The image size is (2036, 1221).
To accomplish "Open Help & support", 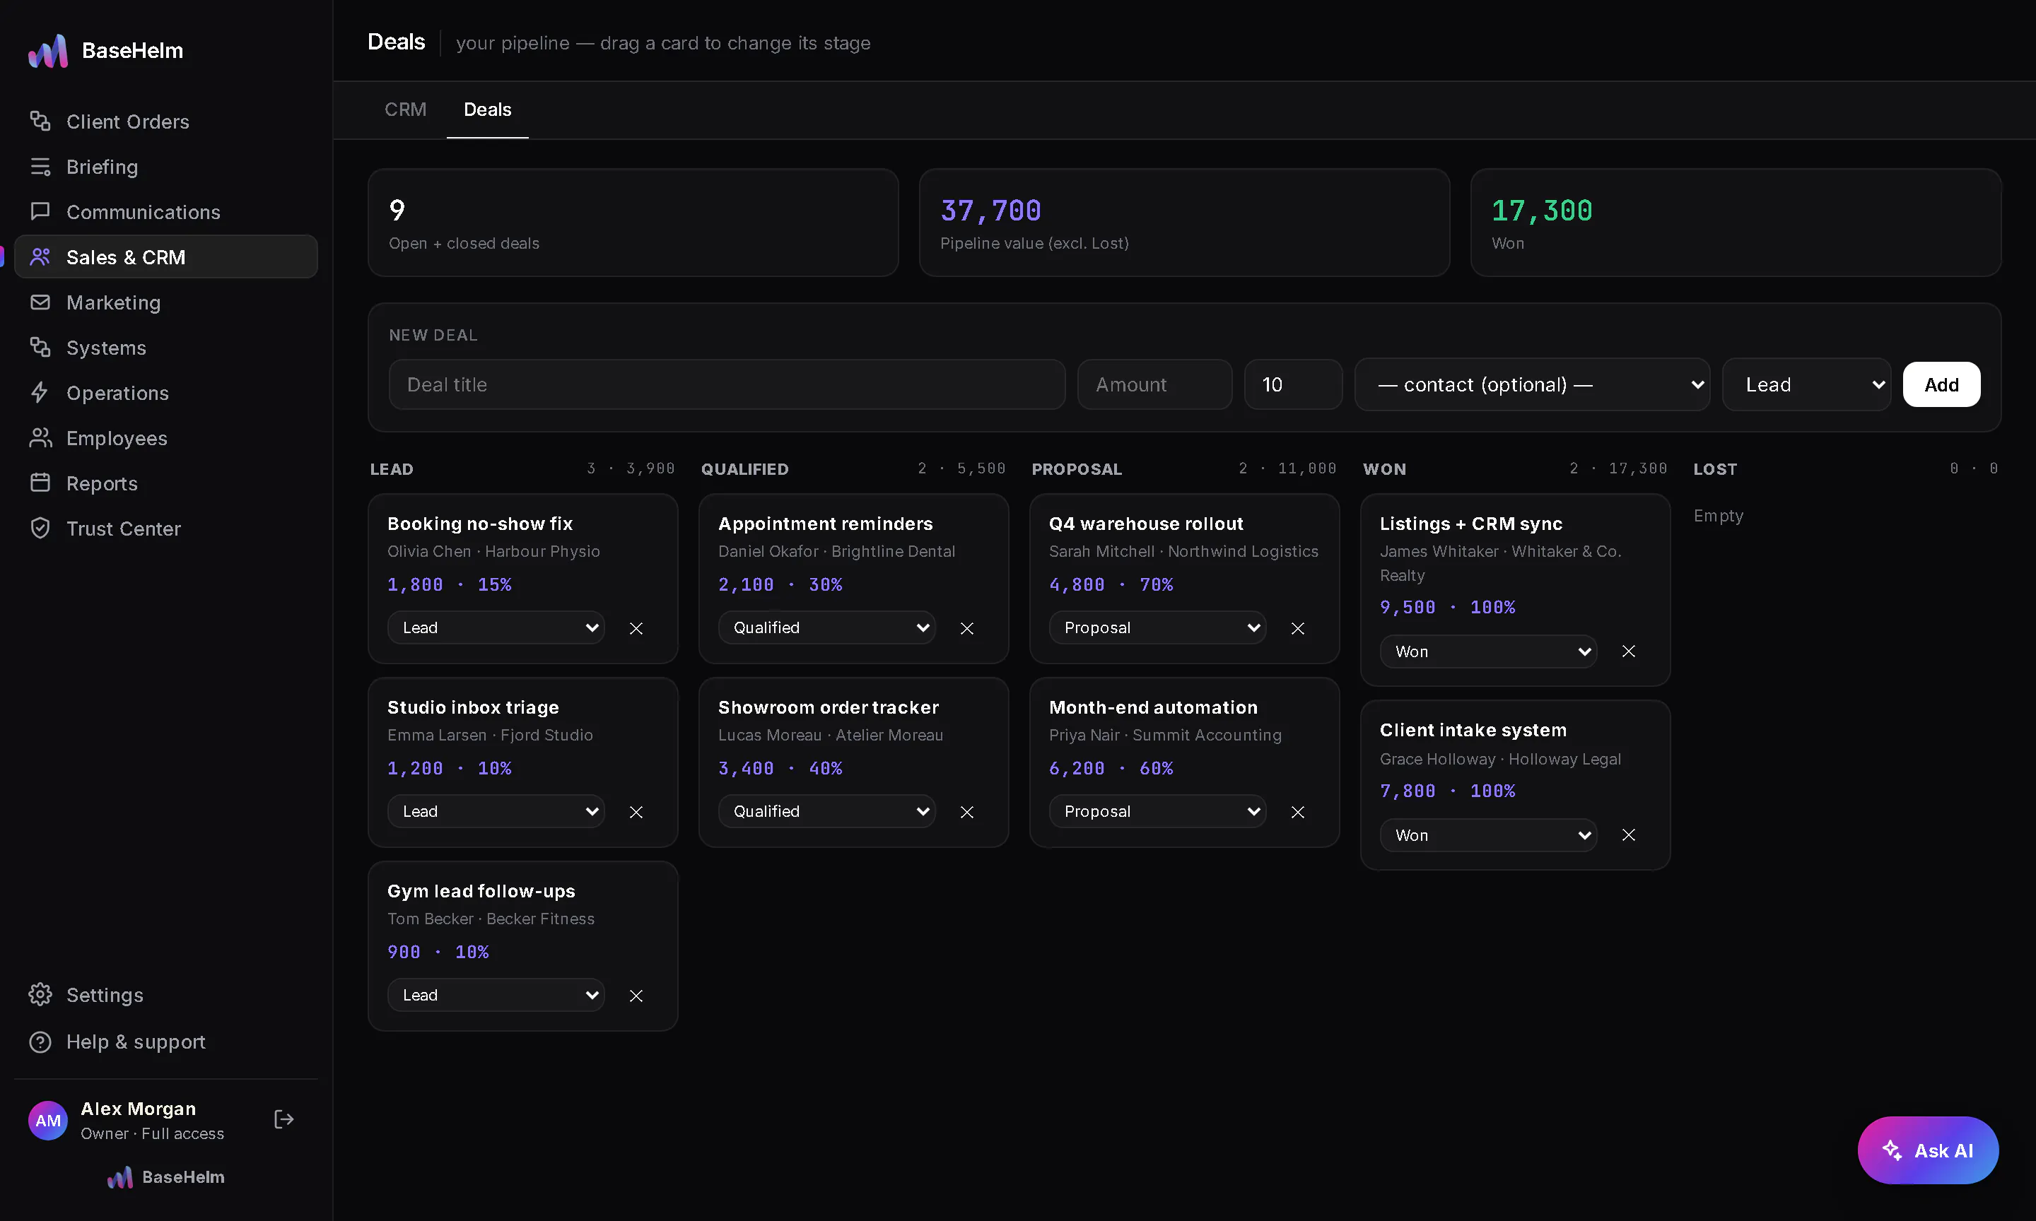I will (165, 1042).
